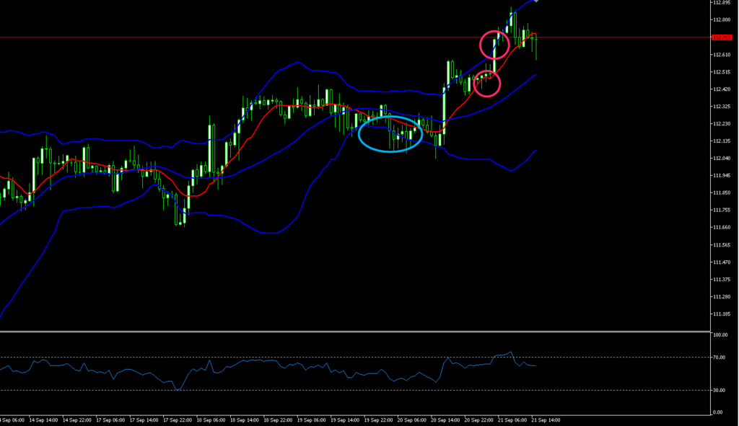Click the 21 Sep 06:00 time label
This screenshot has width=739, height=426.
[512, 420]
